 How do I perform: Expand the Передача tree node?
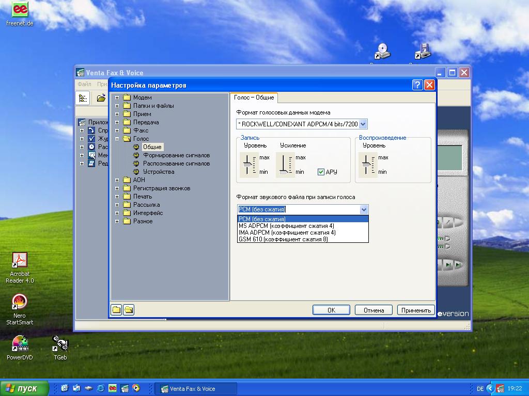(117, 122)
